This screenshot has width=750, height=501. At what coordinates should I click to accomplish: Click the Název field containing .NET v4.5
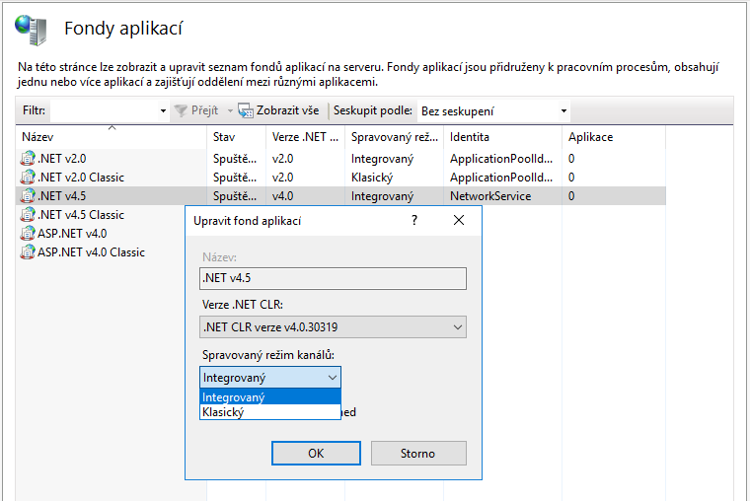click(333, 278)
